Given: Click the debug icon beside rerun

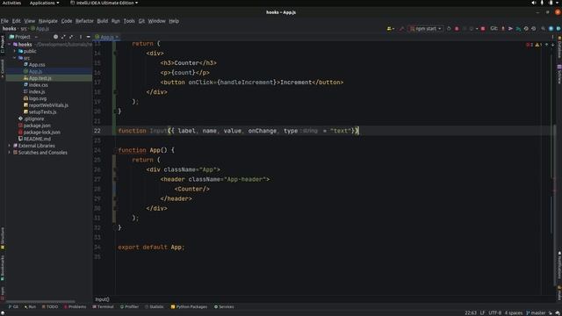Looking at the screenshot, I should tap(457, 29).
